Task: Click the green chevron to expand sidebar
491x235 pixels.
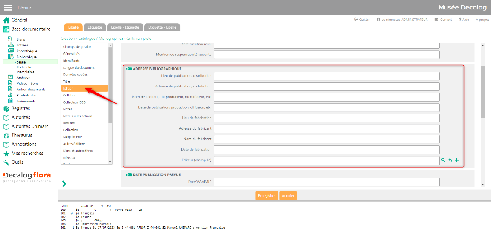Action: (64, 183)
